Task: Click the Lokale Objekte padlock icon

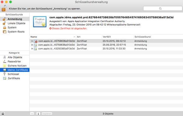Action: pyautogui.click(x=4, y=23)
